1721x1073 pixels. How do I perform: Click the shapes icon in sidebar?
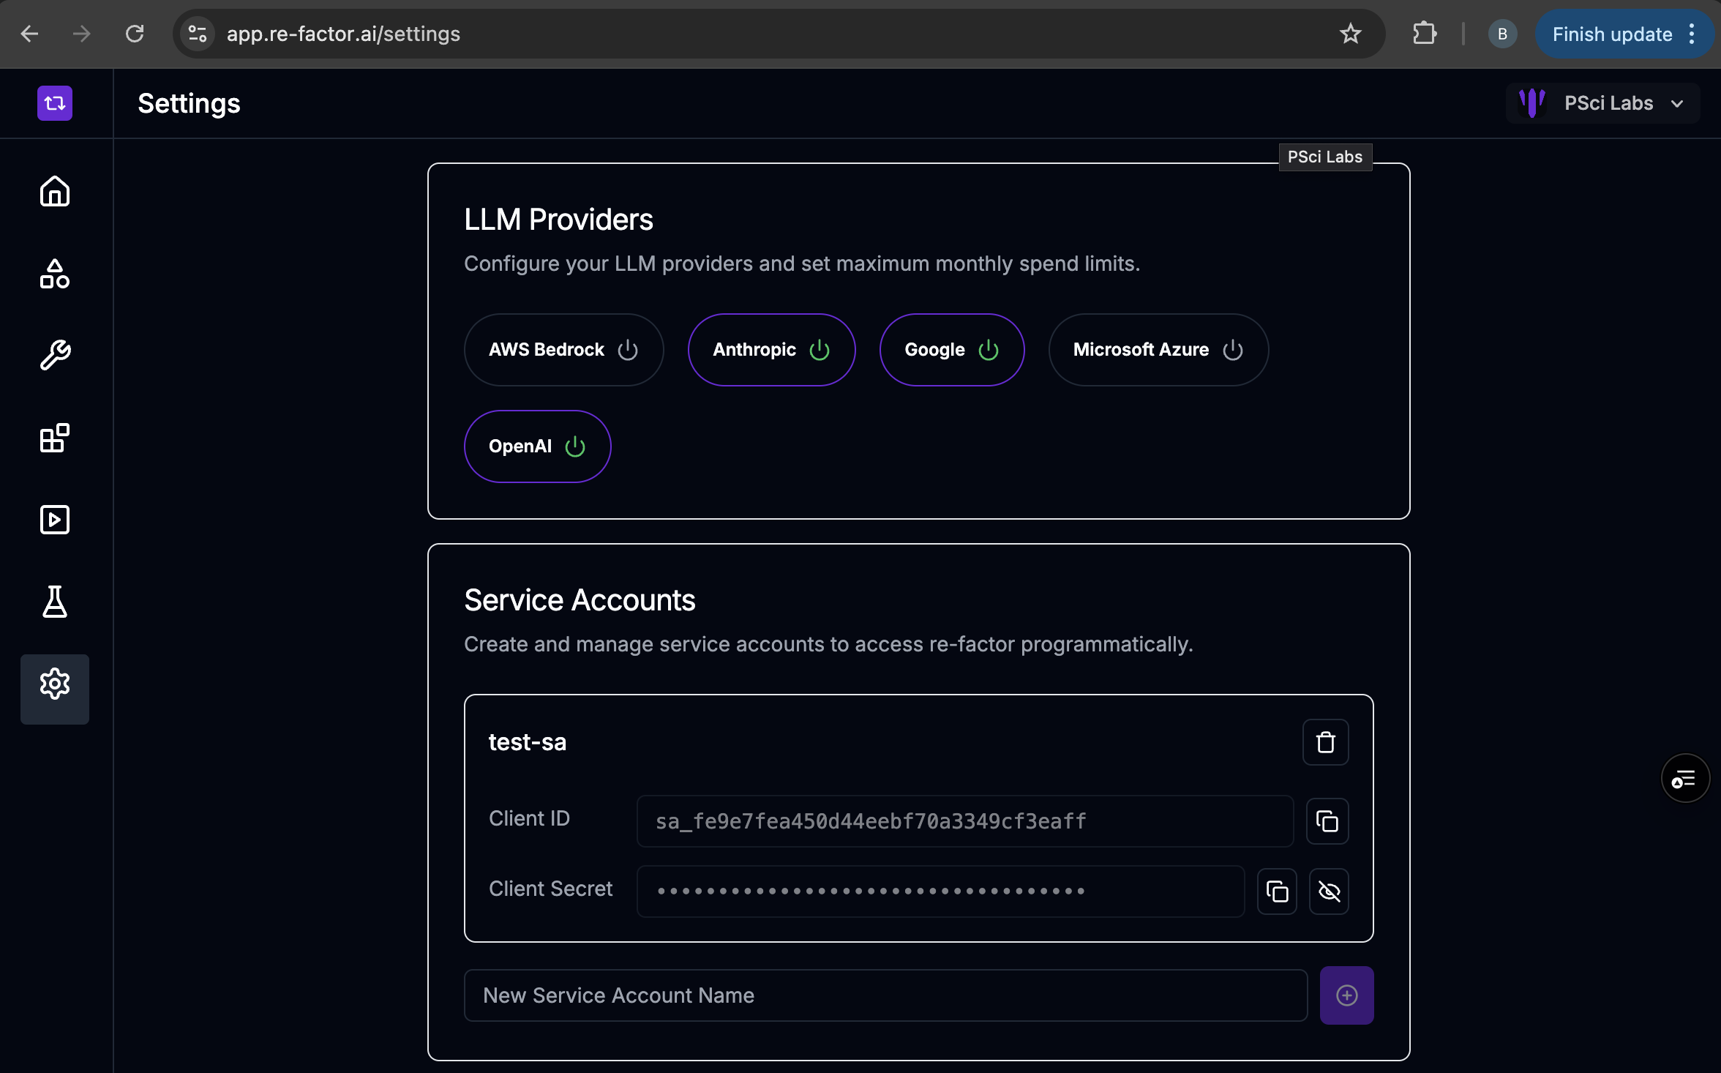[x=55, y=274]
